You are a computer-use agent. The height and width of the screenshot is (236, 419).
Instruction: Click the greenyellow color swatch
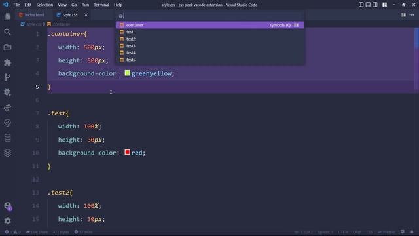click(128, 73)
